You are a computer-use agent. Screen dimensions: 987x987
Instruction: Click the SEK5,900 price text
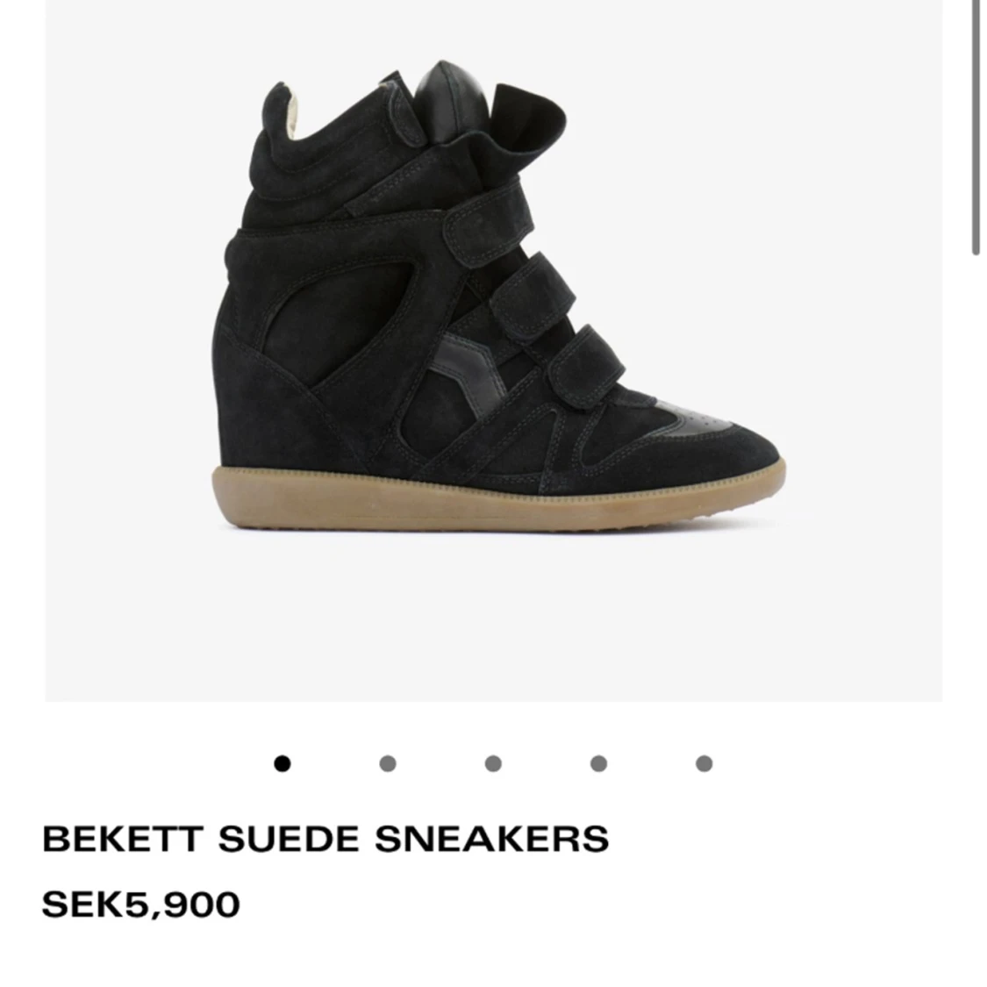point(141,905)
